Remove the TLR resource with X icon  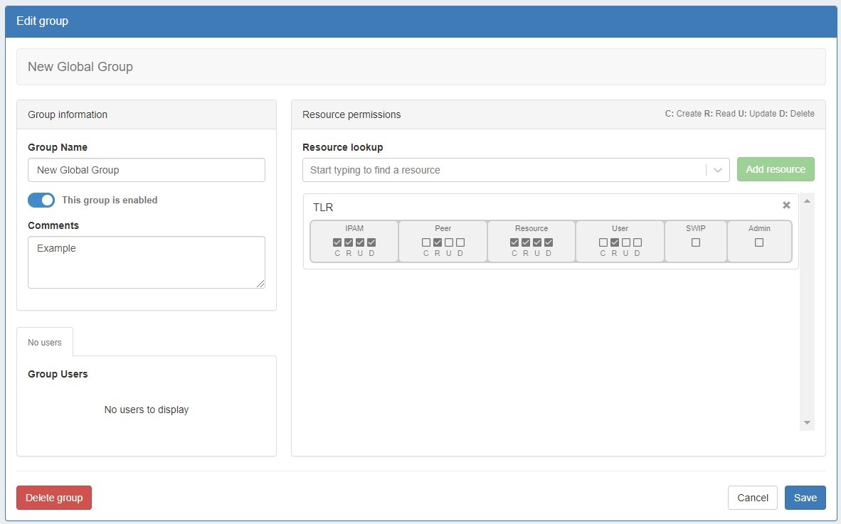[786, 205]
